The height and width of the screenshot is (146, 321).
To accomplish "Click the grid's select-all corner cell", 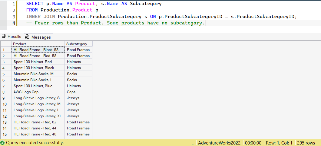I will coord(6,44).
